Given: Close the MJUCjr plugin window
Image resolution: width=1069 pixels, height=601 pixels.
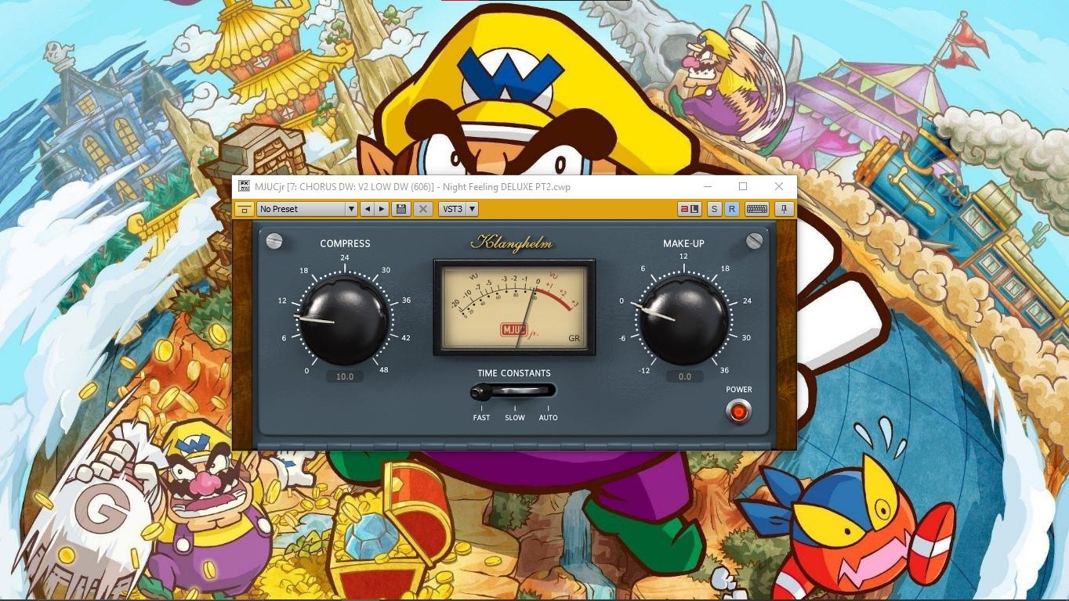Looking at the screenshot, I should (x=779, y=186).
